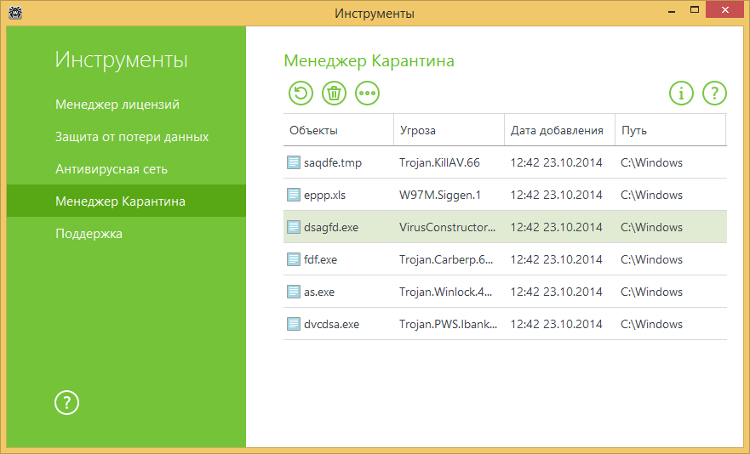The image size is (750, 454).
Task: Click the help question mark near the info icon
Action: [714, 94]
